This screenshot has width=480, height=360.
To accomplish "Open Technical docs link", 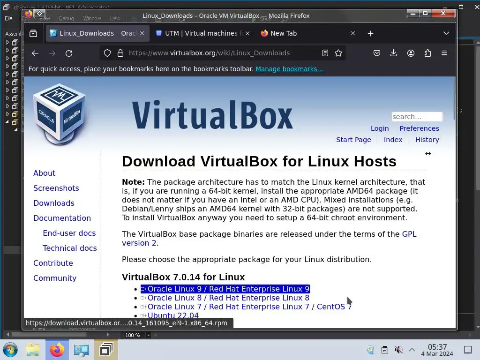I will point(69,248).
